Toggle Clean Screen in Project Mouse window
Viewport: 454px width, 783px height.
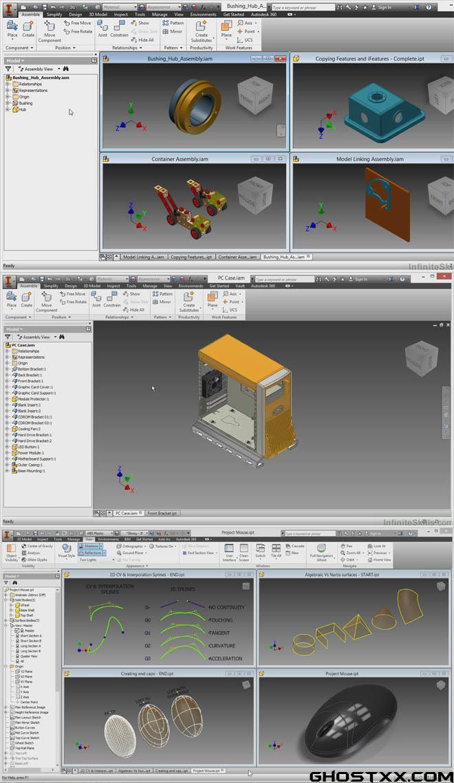244,553
